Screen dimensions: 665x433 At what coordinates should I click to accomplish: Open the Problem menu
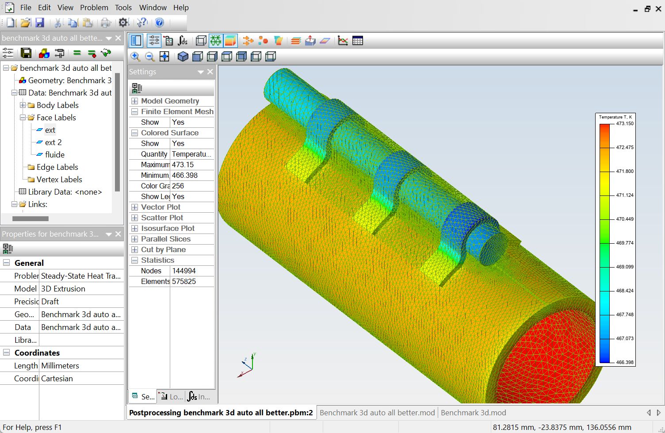tap(94, 8)
